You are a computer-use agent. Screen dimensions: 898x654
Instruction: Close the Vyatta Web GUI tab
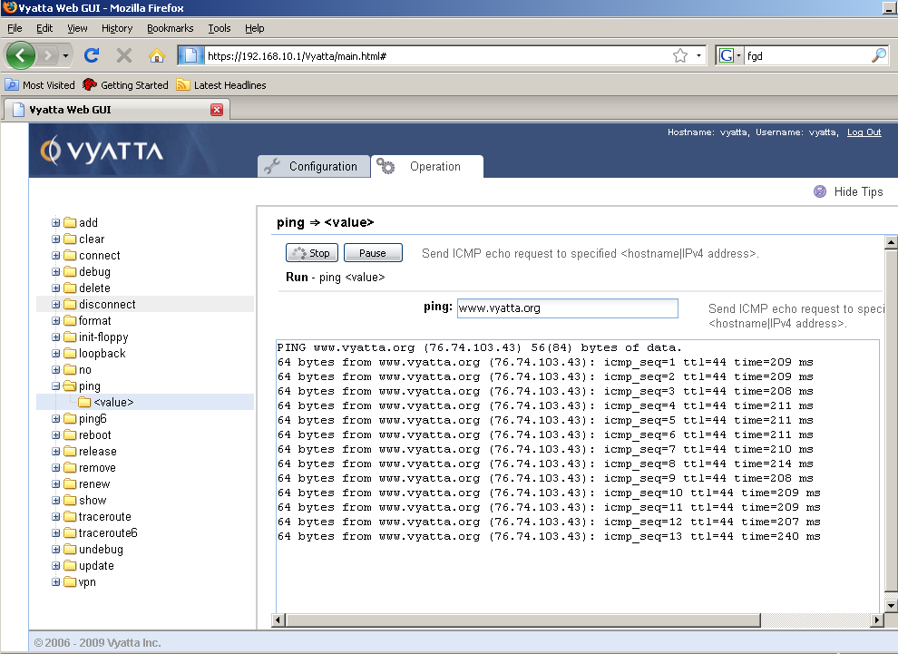coord(217,110)
